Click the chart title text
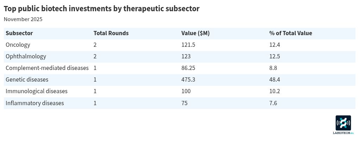359x141 pixels. [x=102, y=9]
